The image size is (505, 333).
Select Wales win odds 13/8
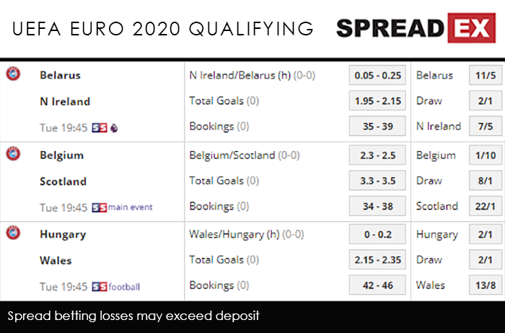[484, 286]
